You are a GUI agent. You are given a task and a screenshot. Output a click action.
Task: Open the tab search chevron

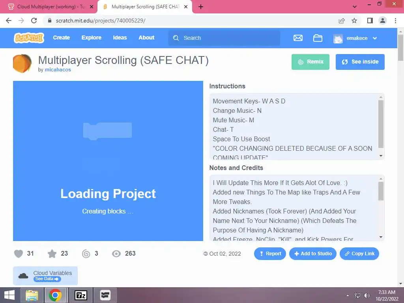[x=355, y=7]
